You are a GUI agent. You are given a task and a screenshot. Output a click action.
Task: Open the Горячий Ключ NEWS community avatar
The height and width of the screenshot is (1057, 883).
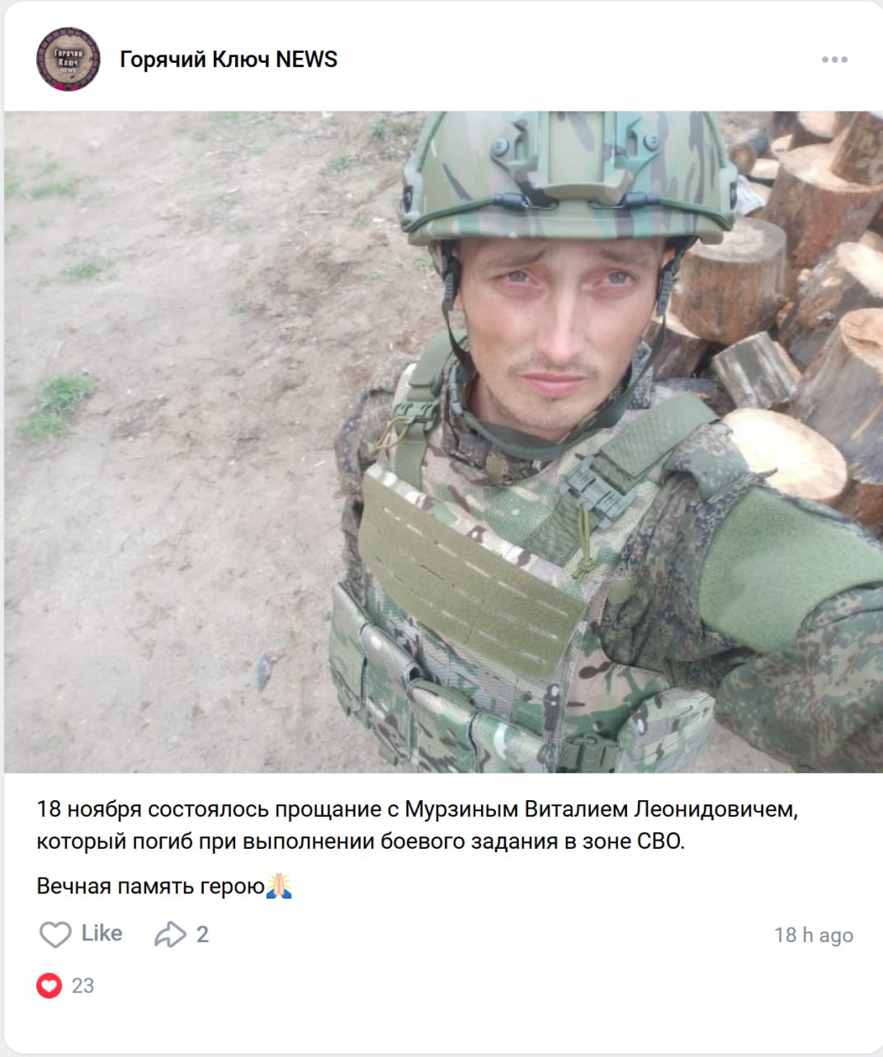pos(68,59)
